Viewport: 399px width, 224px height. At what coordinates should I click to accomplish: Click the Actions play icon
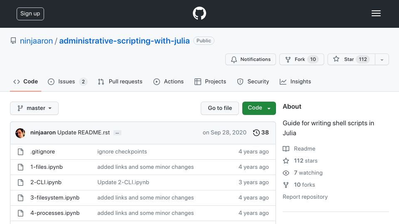click(157, 82)
